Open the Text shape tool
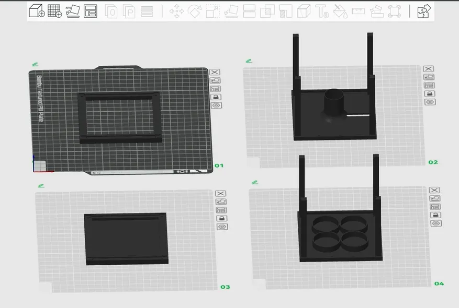Image resolution: width=459 pixels, height=308 pixels. tap(322, 11)
